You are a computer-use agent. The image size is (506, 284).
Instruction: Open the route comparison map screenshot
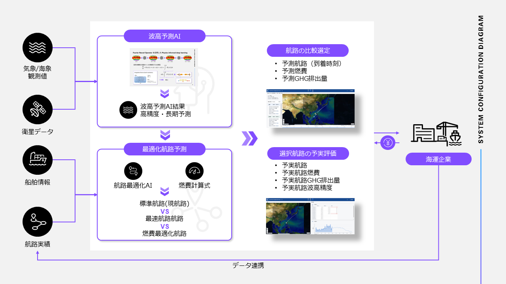(310, 108)
